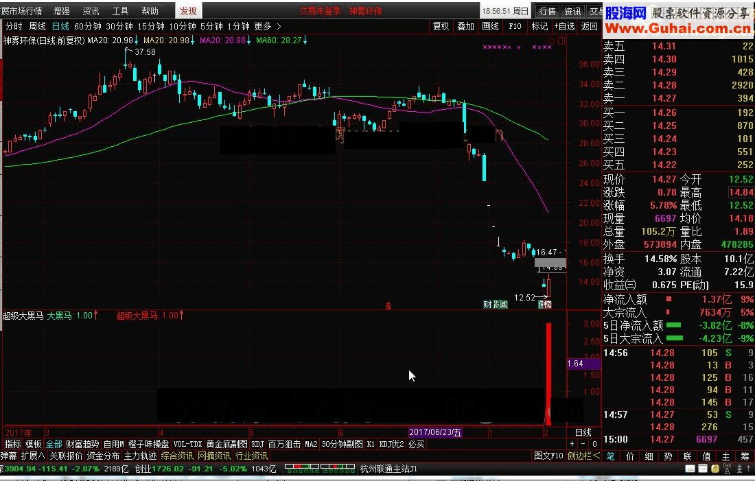Collapse the sidebar with 侧边栏<
755x481 pixels.
tap(583, 456)
